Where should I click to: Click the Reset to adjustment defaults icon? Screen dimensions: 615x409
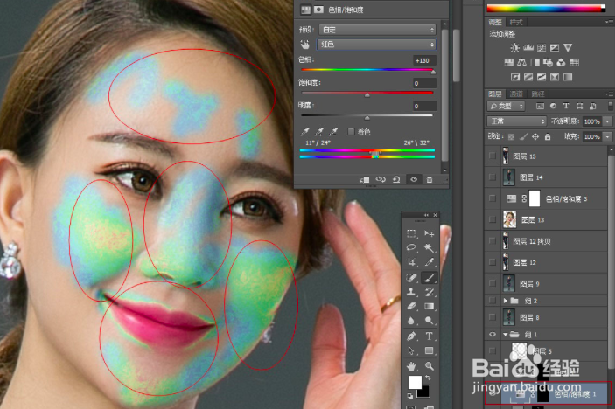[x=396, y=180]
